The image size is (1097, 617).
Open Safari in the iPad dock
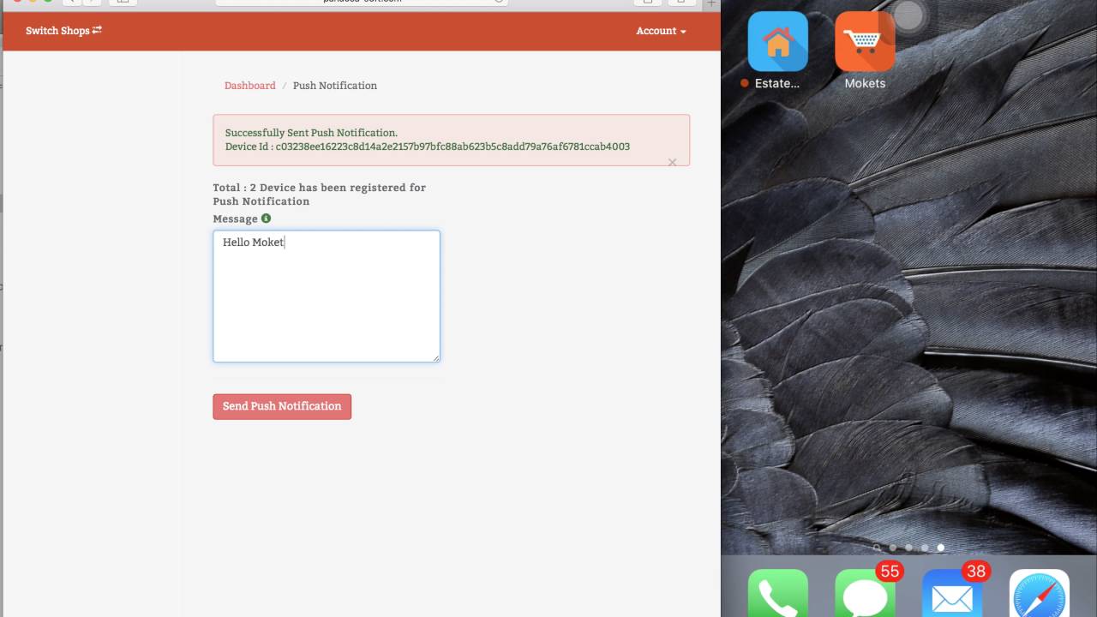coord(1040,594)
